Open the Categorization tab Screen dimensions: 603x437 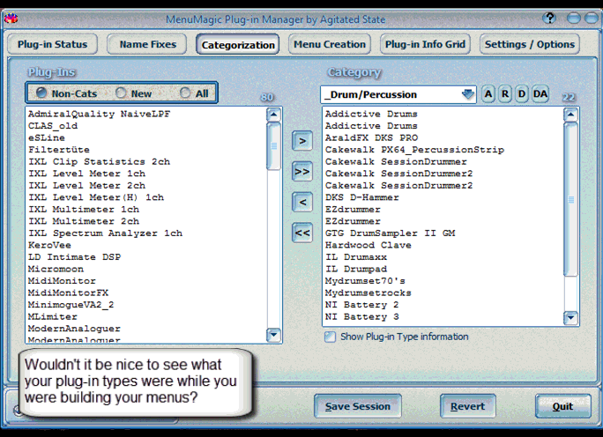(x=238, y=45)
